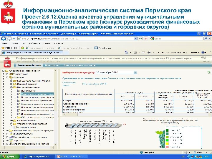Click the PowerPoint taskbar item

(x=71, y=157)
